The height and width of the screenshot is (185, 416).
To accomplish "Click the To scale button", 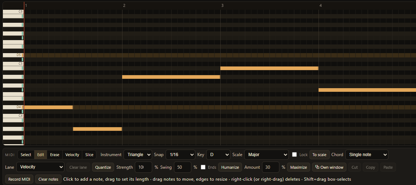I will tap(320, 155).
